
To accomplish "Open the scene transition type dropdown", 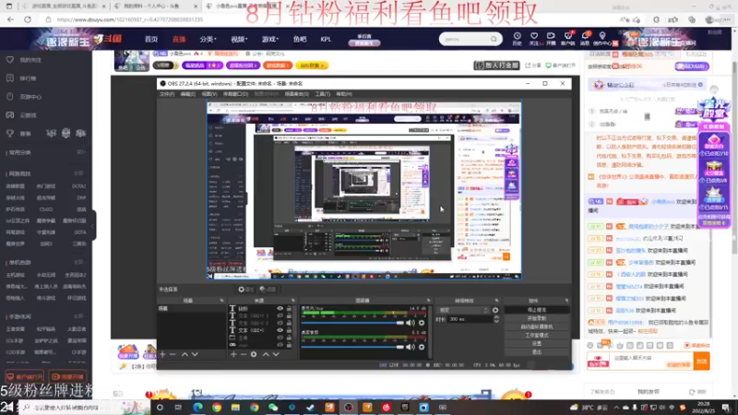I will coord(464,310).
